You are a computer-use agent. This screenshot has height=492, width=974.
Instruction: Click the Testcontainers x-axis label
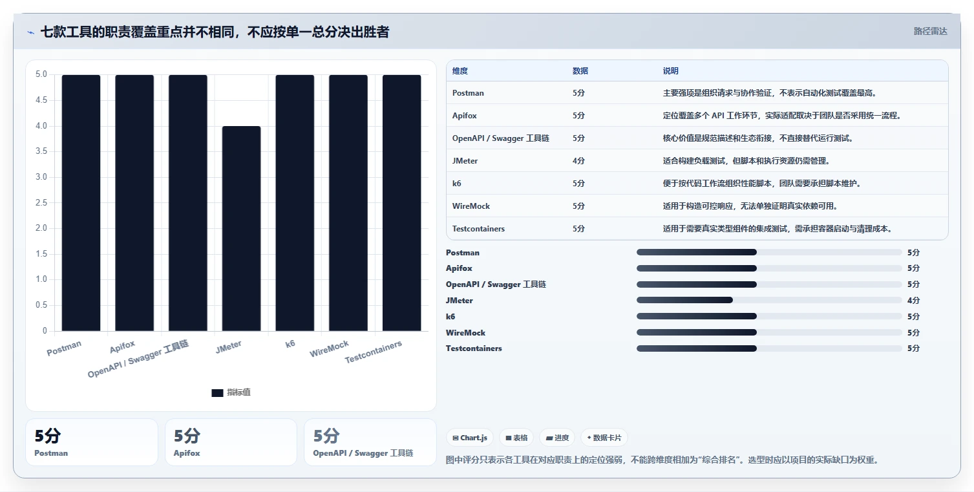[374, 352]
